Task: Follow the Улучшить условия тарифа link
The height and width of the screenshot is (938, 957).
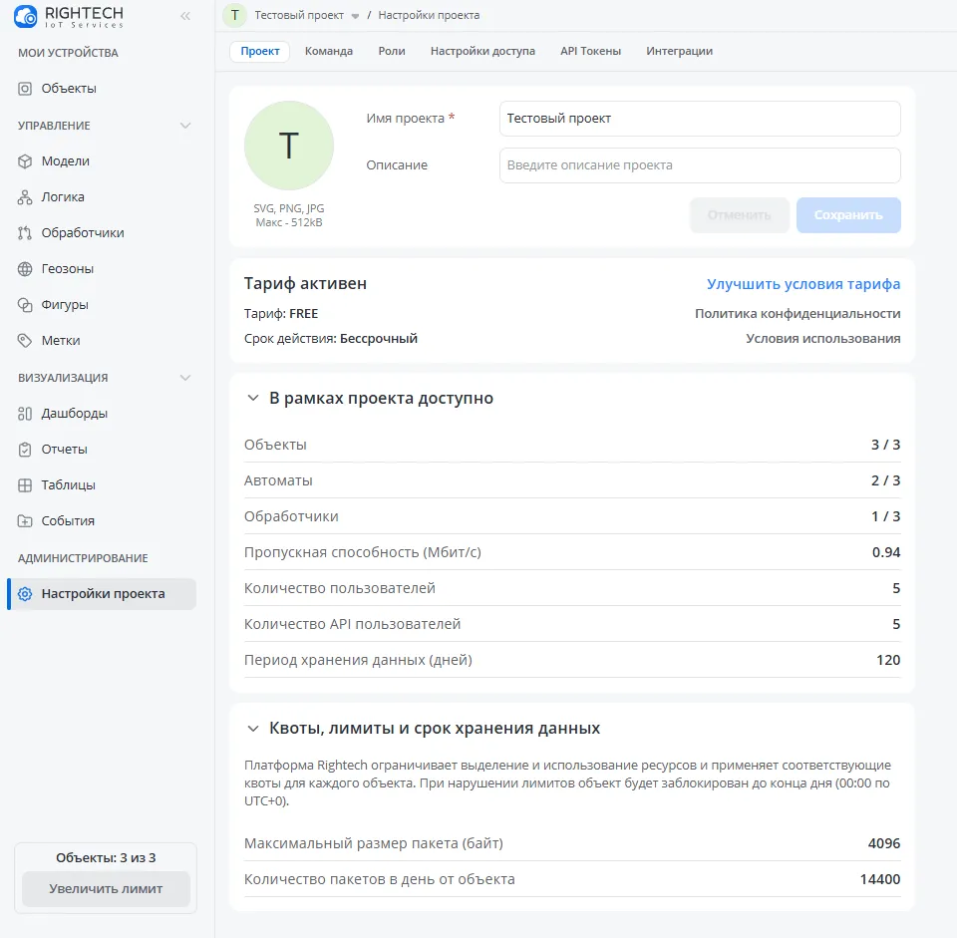Action: pyautogui.click(x=803, y=284)
